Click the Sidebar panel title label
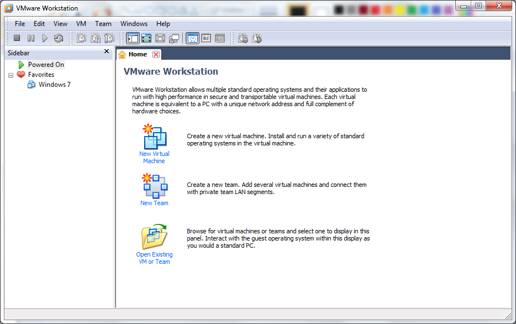This screenshot has width=516, height=324. [18, 53]
